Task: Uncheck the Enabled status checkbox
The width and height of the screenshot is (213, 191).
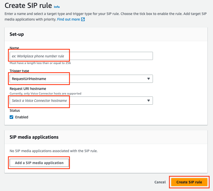Action: pyautogui.click(x=11, y=117)
